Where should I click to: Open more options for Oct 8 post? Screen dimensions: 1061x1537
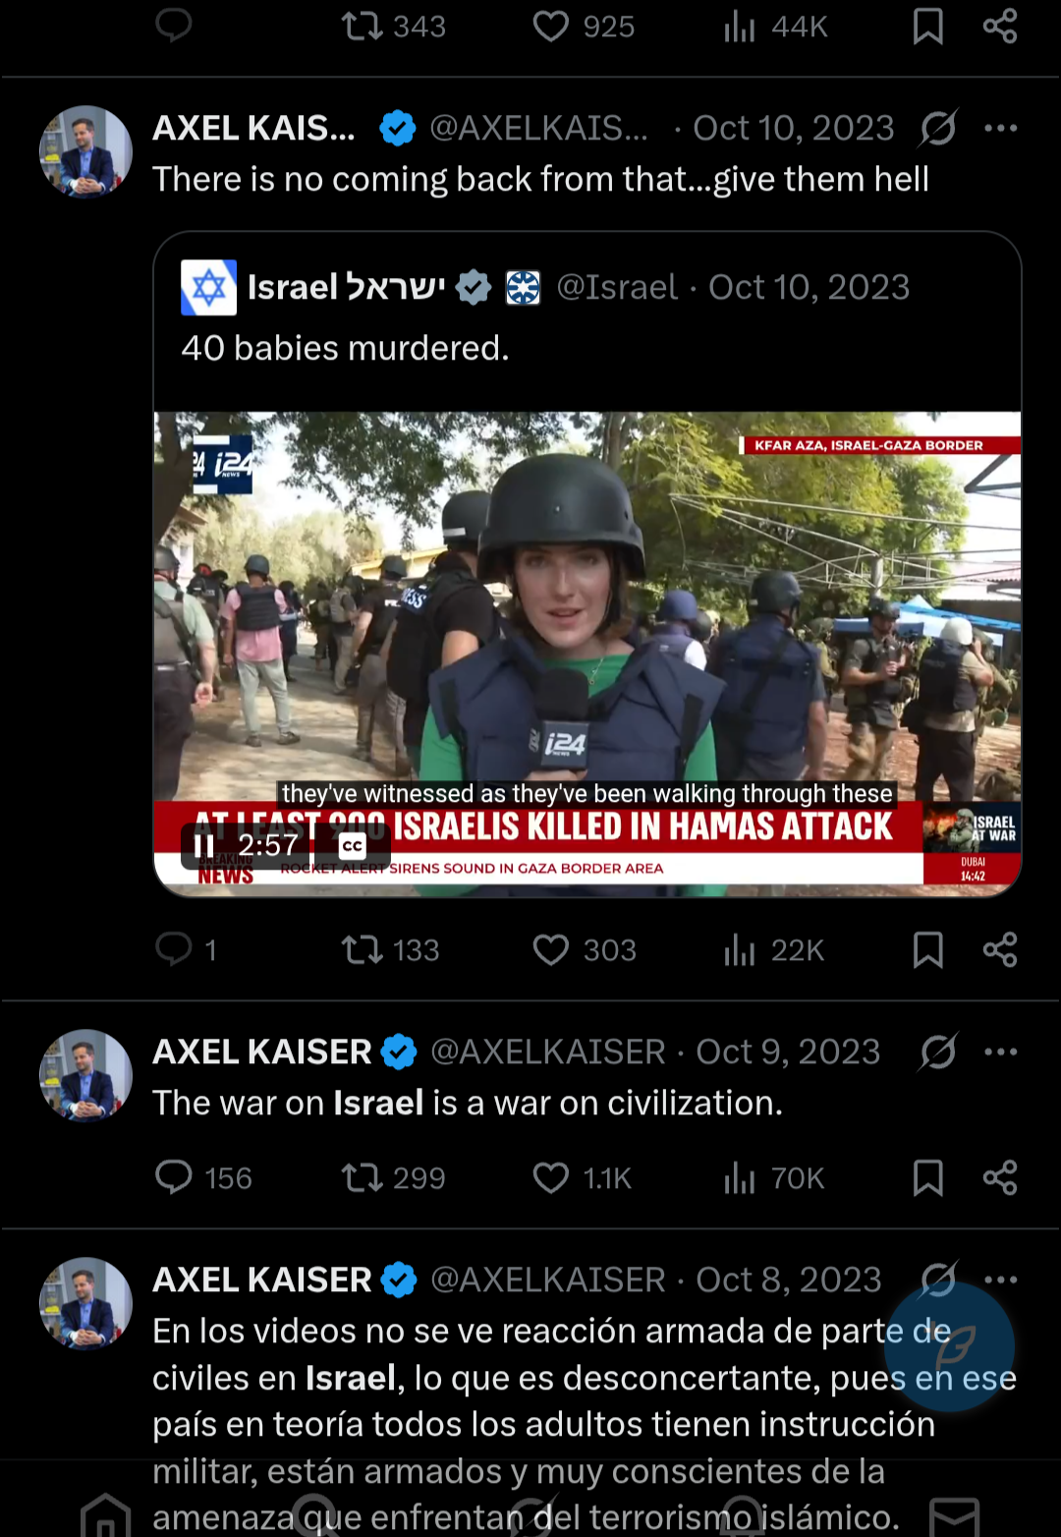1000,1280
